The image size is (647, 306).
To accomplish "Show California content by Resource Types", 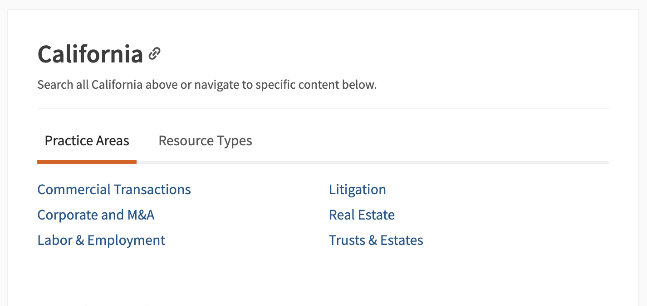I will point(205,141).
